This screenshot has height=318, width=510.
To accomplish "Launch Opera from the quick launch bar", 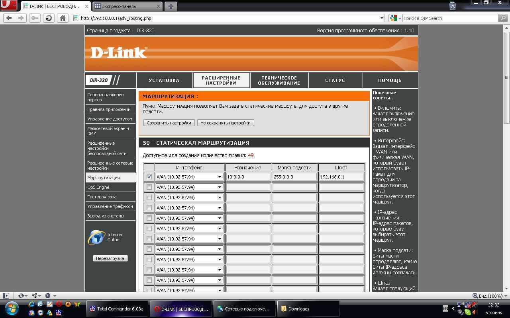I will [59, 304].
